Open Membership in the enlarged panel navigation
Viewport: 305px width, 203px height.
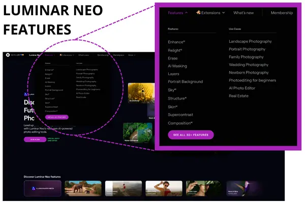pos(282,13)
